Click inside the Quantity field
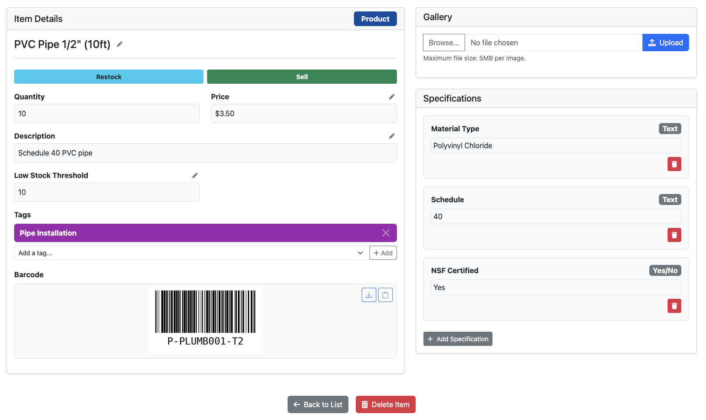706x420 pixels. (x=107, y=113)
